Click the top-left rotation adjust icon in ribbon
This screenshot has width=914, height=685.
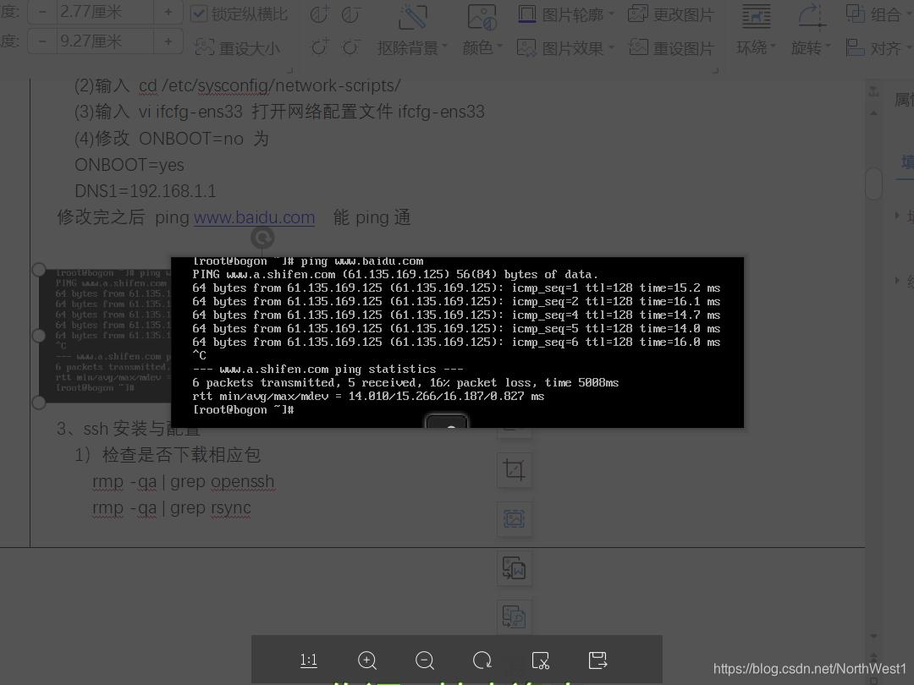click(x=319, y=14)
